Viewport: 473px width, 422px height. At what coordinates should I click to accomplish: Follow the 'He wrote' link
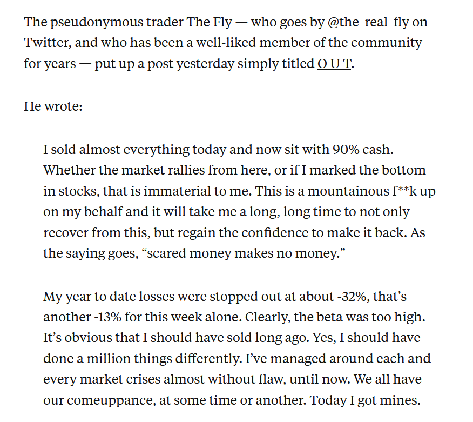(x=51, y=106)
